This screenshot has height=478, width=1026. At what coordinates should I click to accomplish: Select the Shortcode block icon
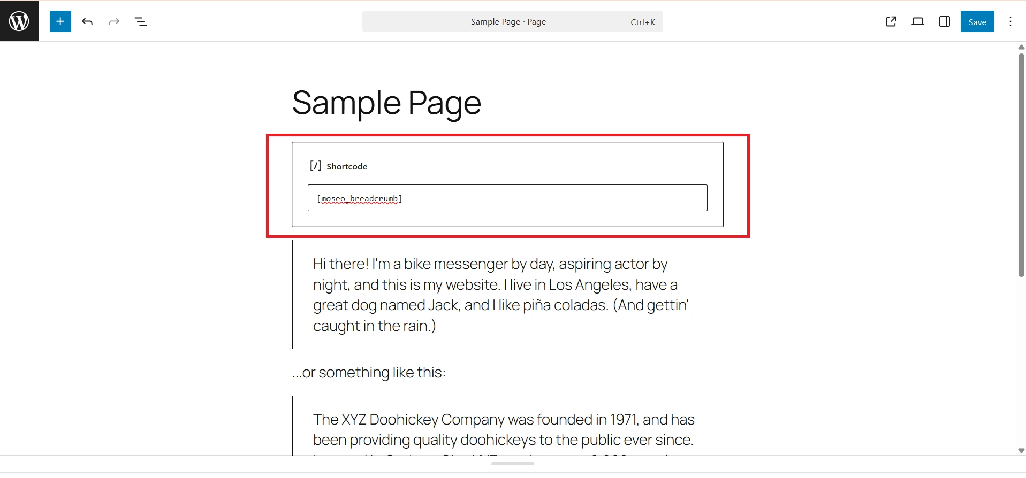pos(315,166)
